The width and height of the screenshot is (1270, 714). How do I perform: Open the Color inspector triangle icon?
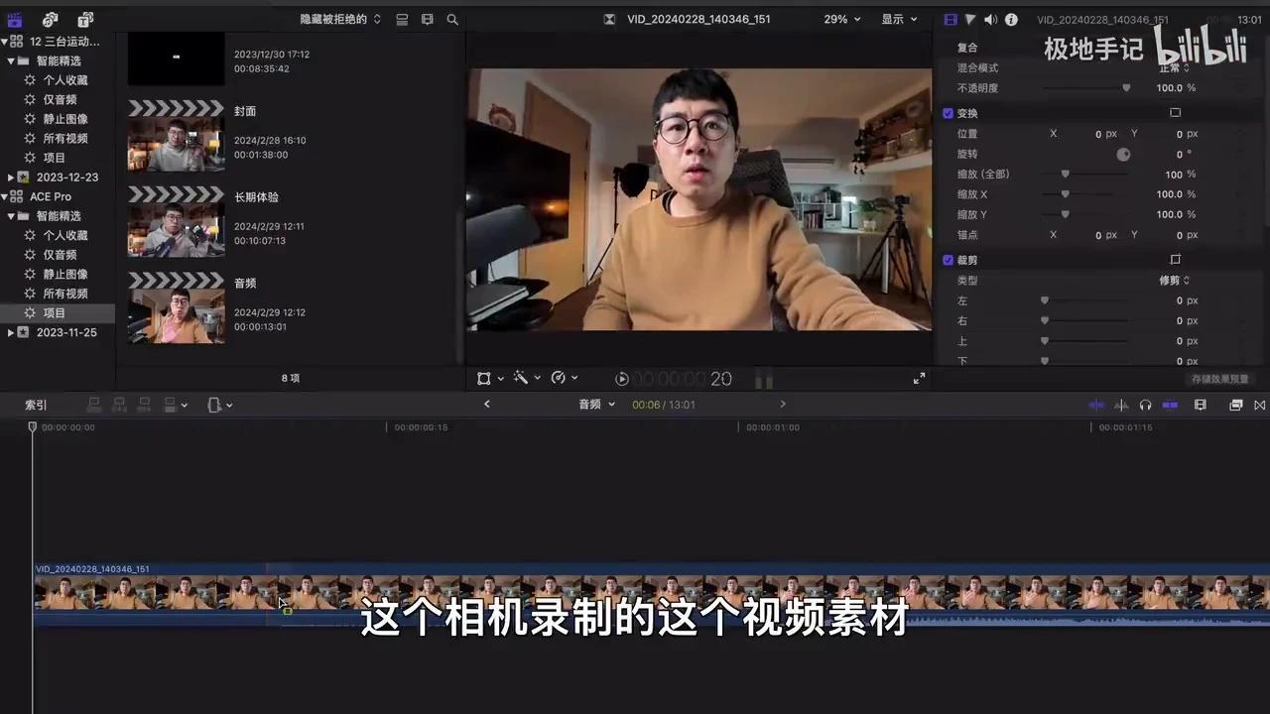coord(970,19)
